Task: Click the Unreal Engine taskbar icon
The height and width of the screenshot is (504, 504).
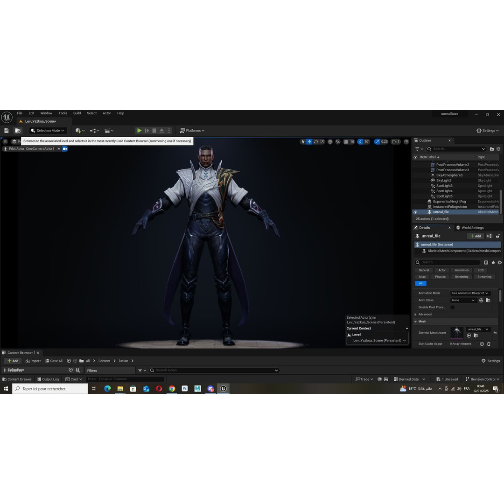Action: pos(224,389)
